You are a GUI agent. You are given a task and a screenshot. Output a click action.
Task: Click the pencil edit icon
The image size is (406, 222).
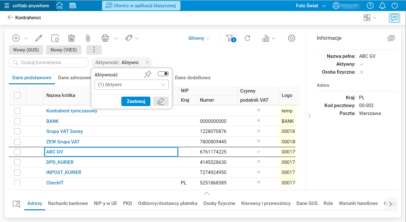click(x=39, y=38)
